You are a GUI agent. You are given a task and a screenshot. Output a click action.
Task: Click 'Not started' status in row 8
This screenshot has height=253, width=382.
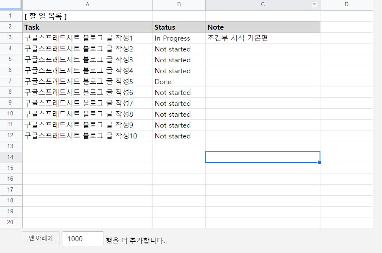(x=179, y=92)
